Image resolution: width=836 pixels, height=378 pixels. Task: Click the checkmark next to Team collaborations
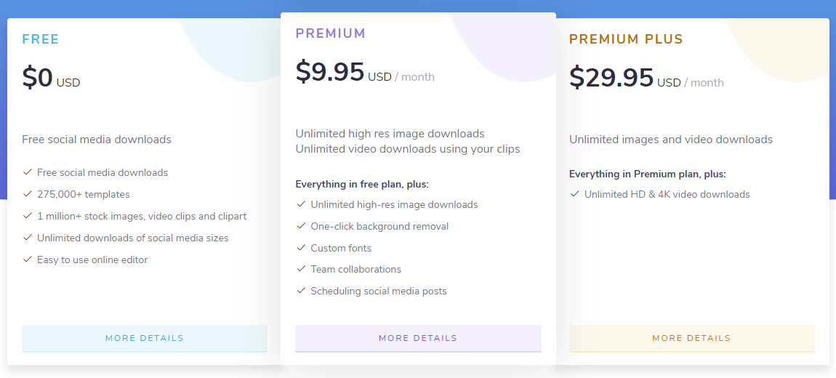pyautogui.click(x=301, y=269)
